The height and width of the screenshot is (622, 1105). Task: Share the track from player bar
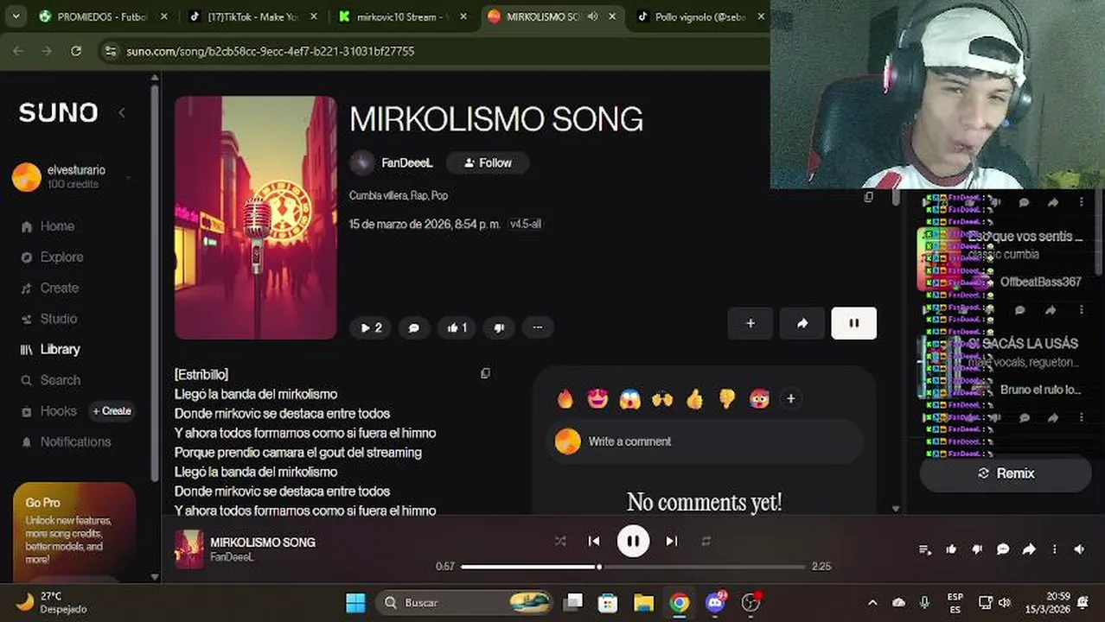point(1029,549)
